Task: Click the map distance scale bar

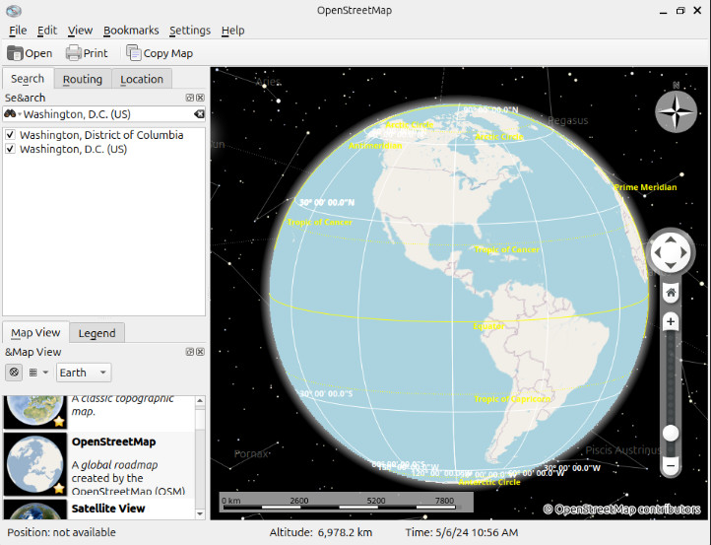Action: (x=346, y=503)
